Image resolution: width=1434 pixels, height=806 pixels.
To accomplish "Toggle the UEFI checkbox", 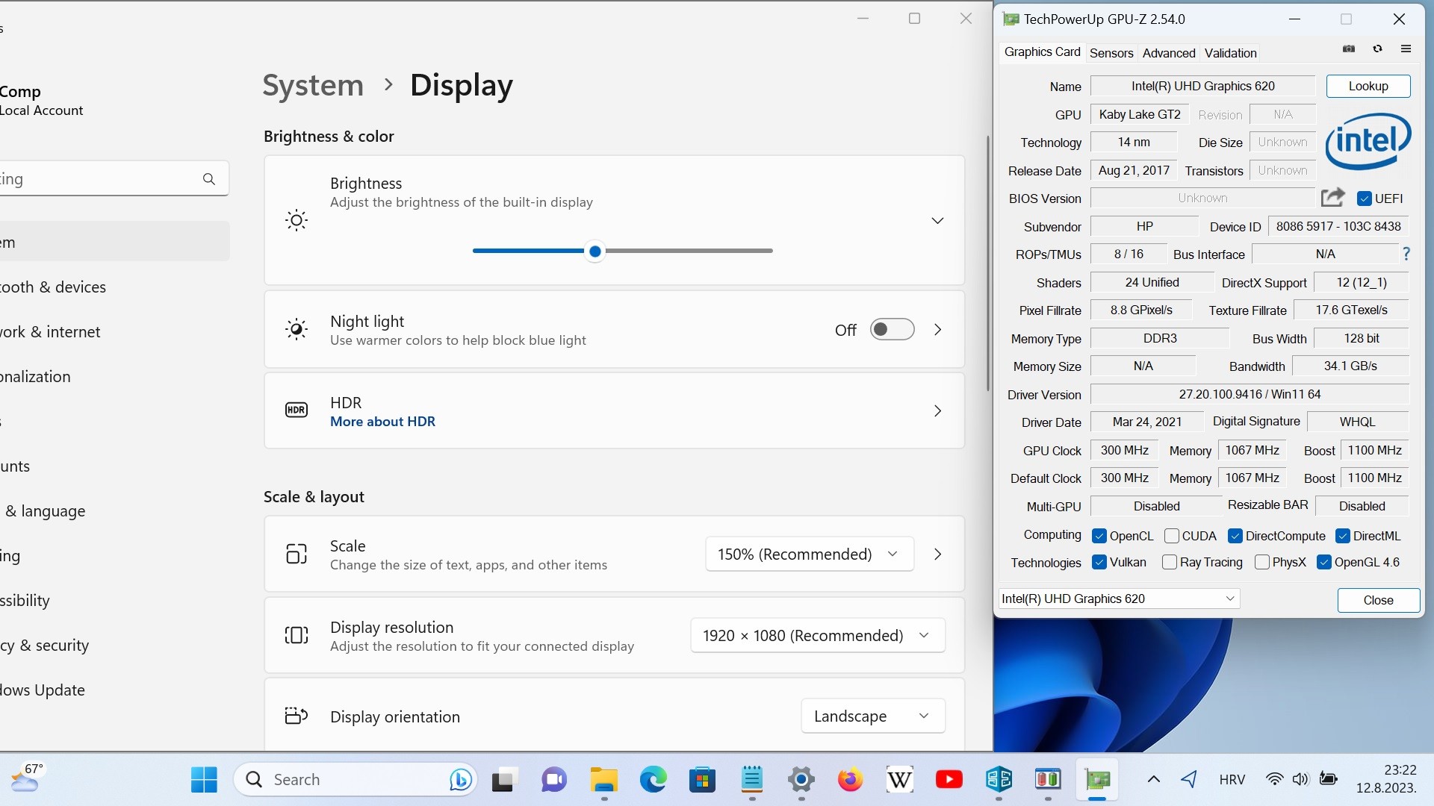I will pos(1364,199).
